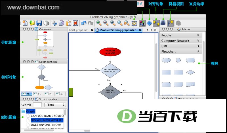Viewport: 227px width, 133px height.
Task: Click the Redo arrow icon
Action: (x=91, y=23)
